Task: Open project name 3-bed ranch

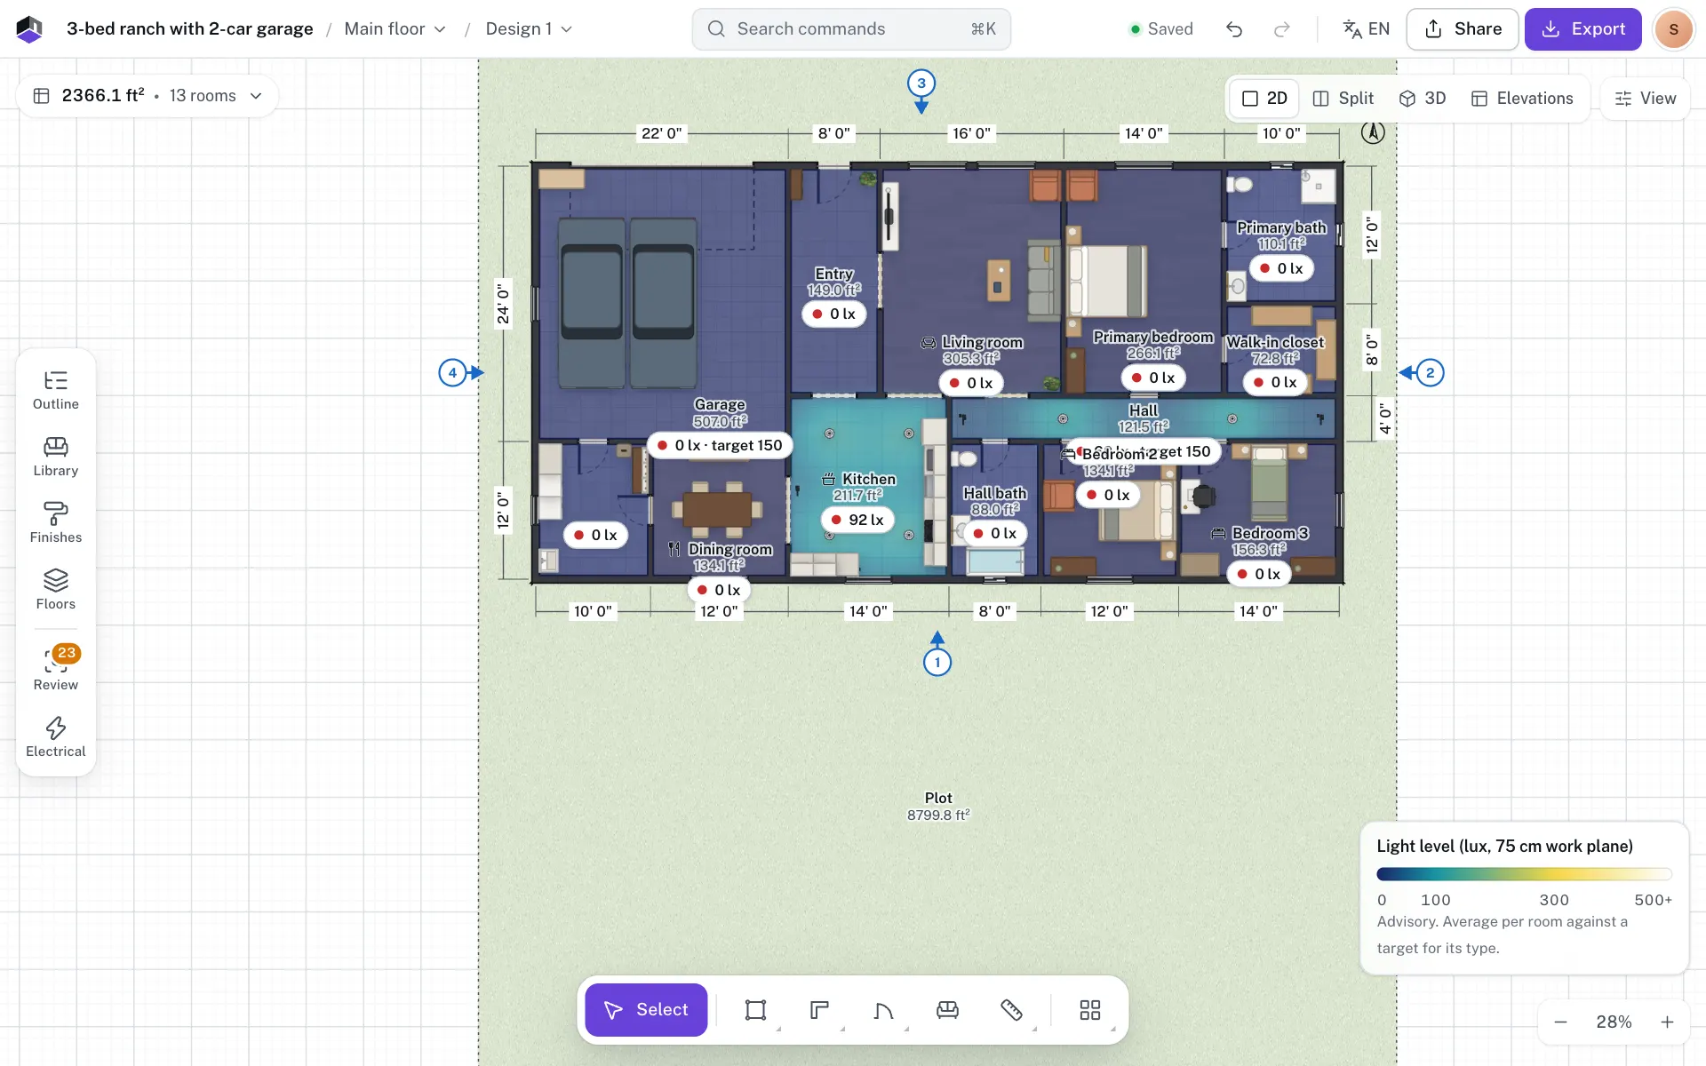Action: point(190,29)
